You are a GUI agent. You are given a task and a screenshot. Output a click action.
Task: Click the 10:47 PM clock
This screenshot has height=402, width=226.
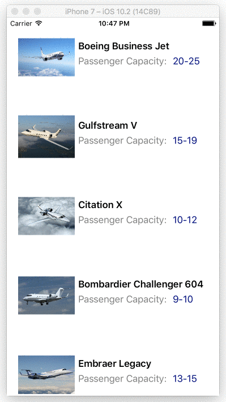[114, 24]
